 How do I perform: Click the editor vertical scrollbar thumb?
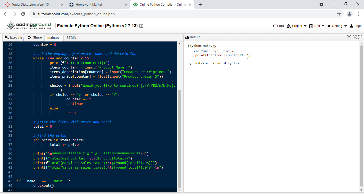click(x=180, y=139)
